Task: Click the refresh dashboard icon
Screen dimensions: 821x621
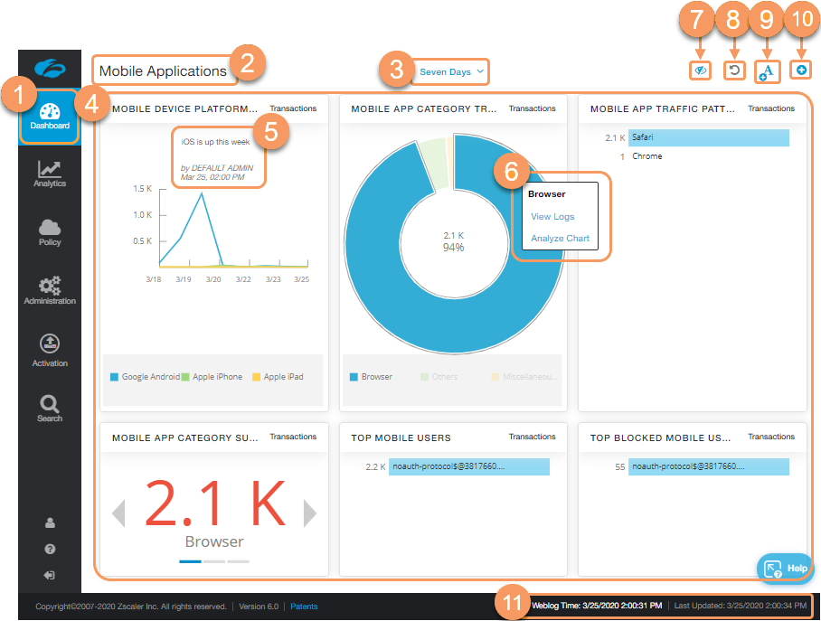Action: point(733,71)
